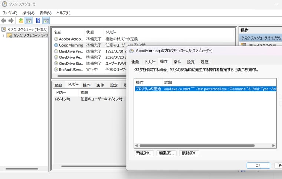Click the 名前 column header in task list
The image size is (282, 179).
(x=58, y=32)
